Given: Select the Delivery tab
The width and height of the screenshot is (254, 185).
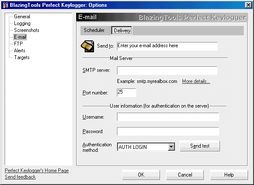Looking at the screenshot, I should pyautogui.click(x=122, y=31).
